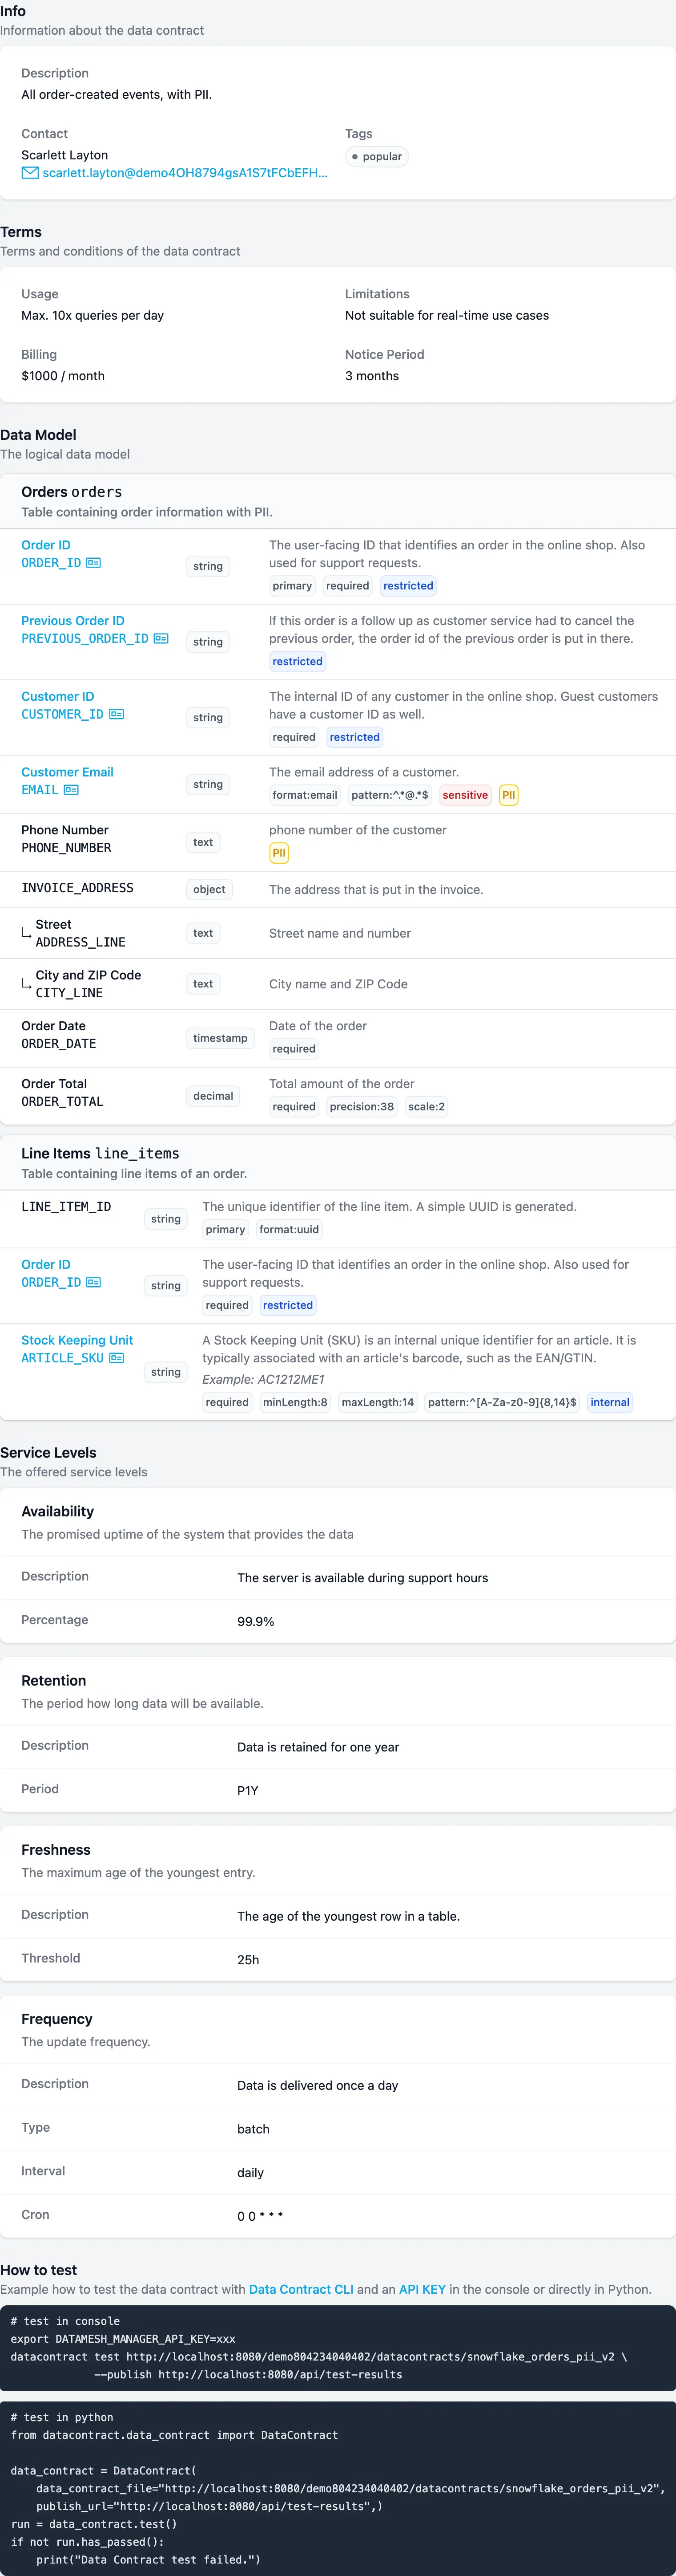This screenshot has width=676, height=2576.
Task: Click the ID card icon next to EMAIL field
Action: coord(71,790)
